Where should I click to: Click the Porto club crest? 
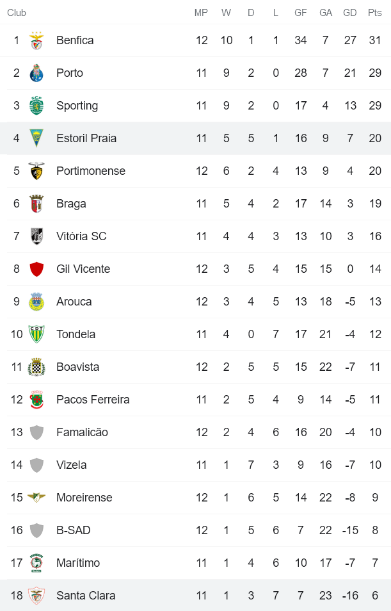pos(36,73)
